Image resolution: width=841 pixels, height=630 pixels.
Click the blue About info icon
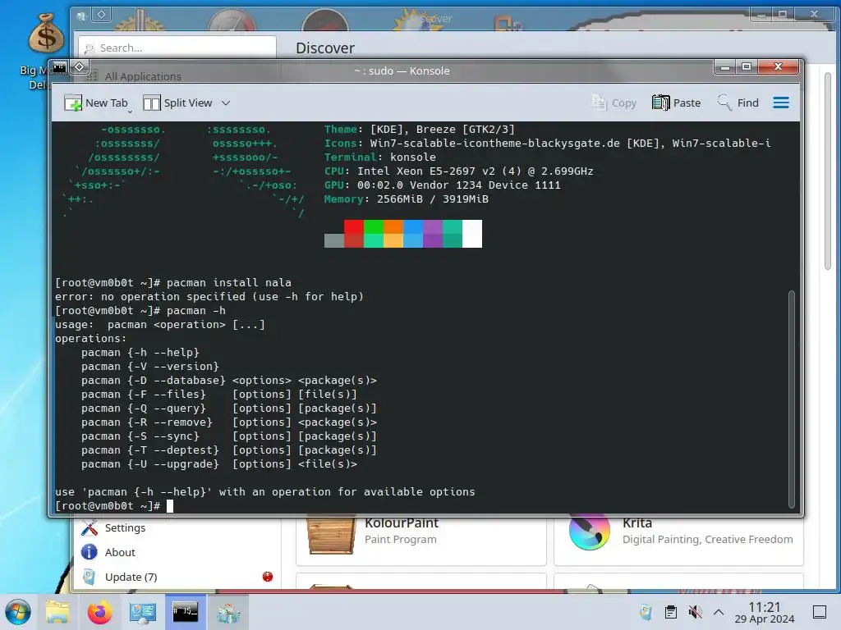point(89,552)
